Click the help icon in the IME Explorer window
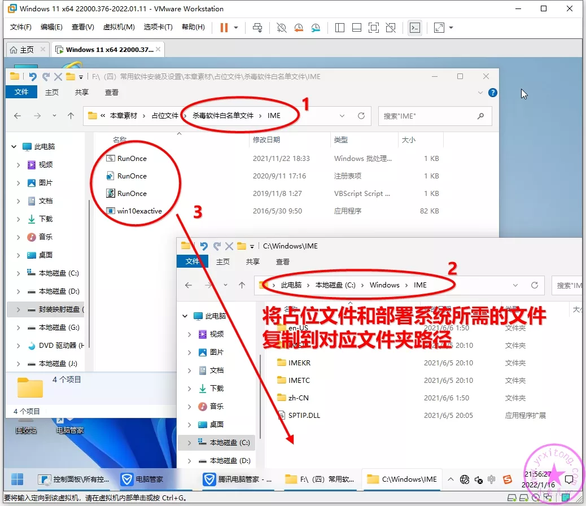Screen dimensions: 586x506 [492, 93]
